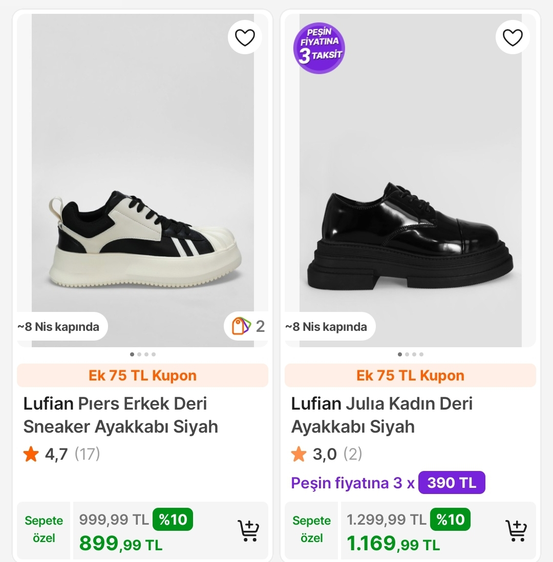553x562 pixels.
Task: Tap the image carousel dots under Julia shoe
Action: (x=411, y=354)
